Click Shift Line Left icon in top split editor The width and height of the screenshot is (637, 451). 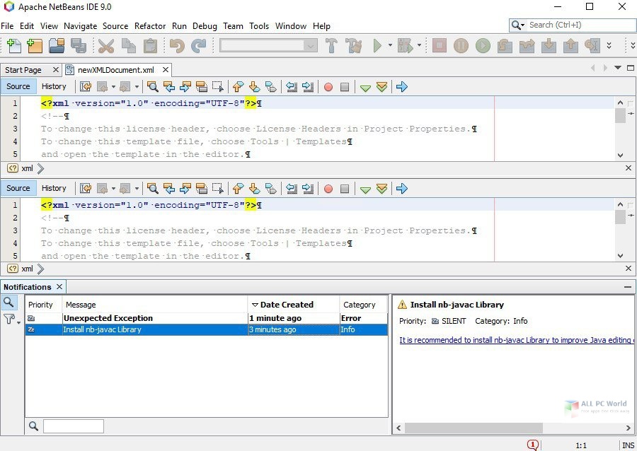tap(292, 86)
